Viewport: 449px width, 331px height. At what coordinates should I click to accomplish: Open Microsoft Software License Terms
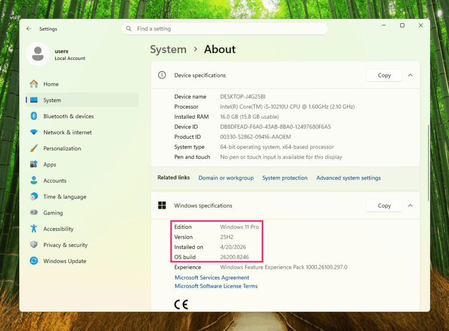(x=216, y=286)
